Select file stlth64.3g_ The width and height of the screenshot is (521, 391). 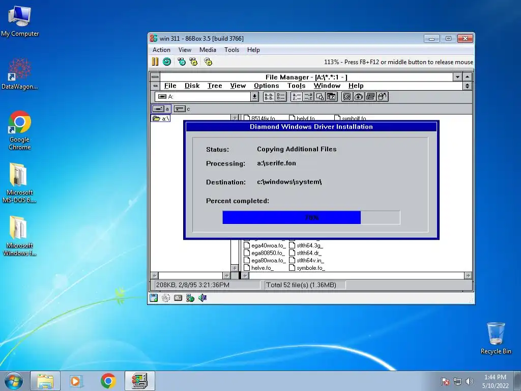click(306, 245)
